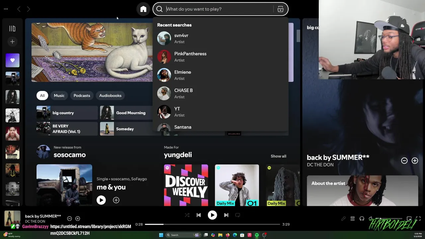Open the miniplayer icon

(x=409, y=219)
